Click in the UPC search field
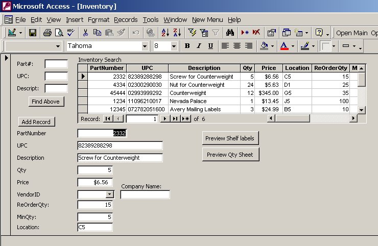Viewport: 378px width, 246px height. click(56, 76)
